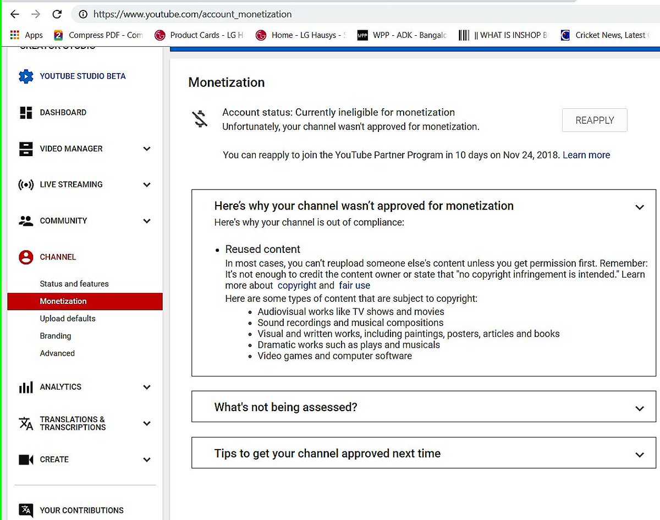Click 'Account status: Currently ineligible' text
Viewport: 660px width, 520px height.
338,113
